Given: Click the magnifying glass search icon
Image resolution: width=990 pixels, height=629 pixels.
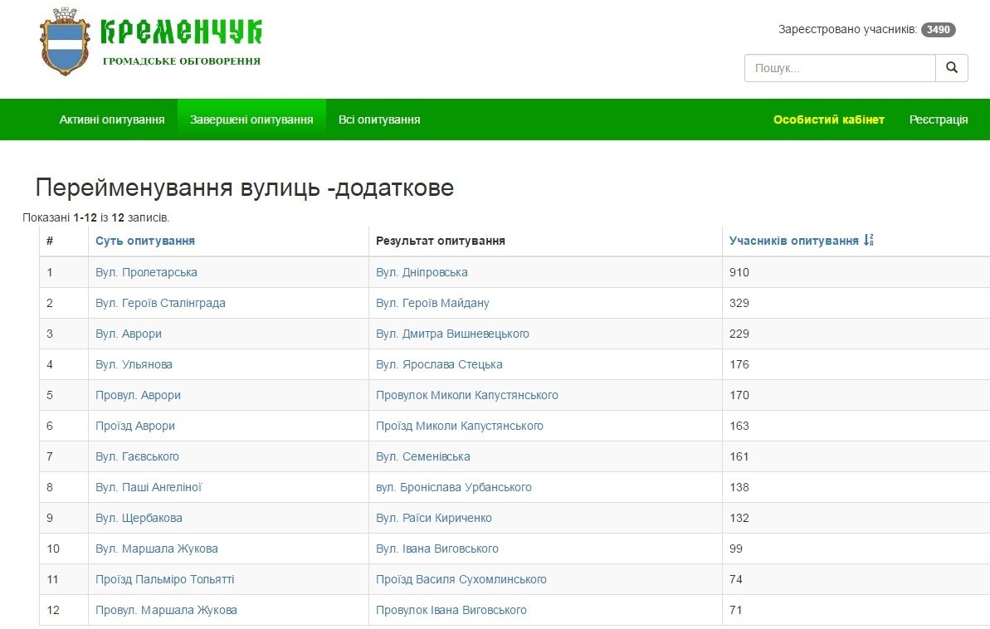Looking at the screenshot, I should click(x=951, y=68).
